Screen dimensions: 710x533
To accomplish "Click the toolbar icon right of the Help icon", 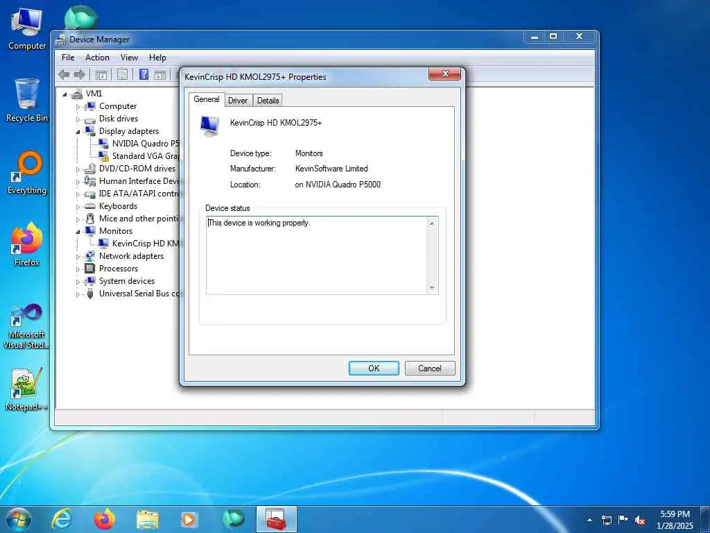I will (x=160, y=75).
